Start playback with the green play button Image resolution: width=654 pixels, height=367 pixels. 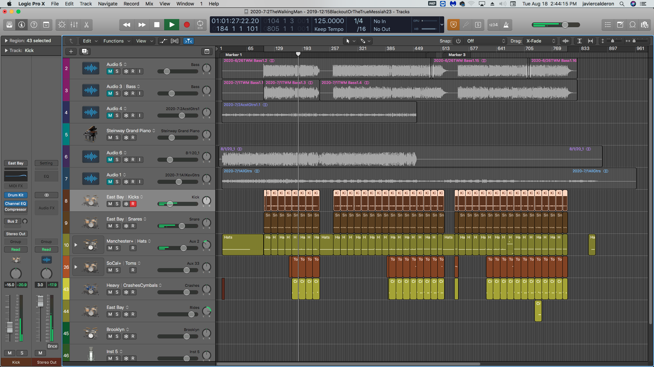click(172, 24)
